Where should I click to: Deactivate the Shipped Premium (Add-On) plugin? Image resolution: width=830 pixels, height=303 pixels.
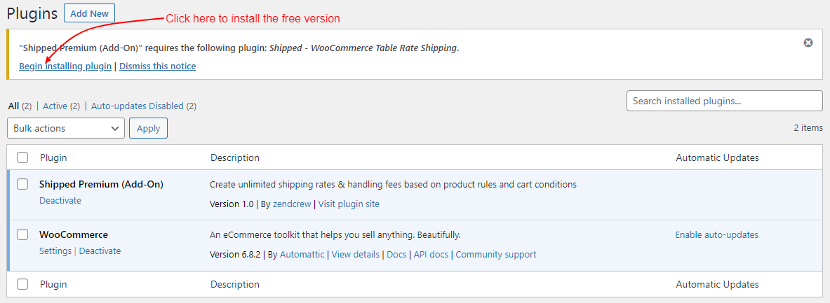(x=60, y=200)
